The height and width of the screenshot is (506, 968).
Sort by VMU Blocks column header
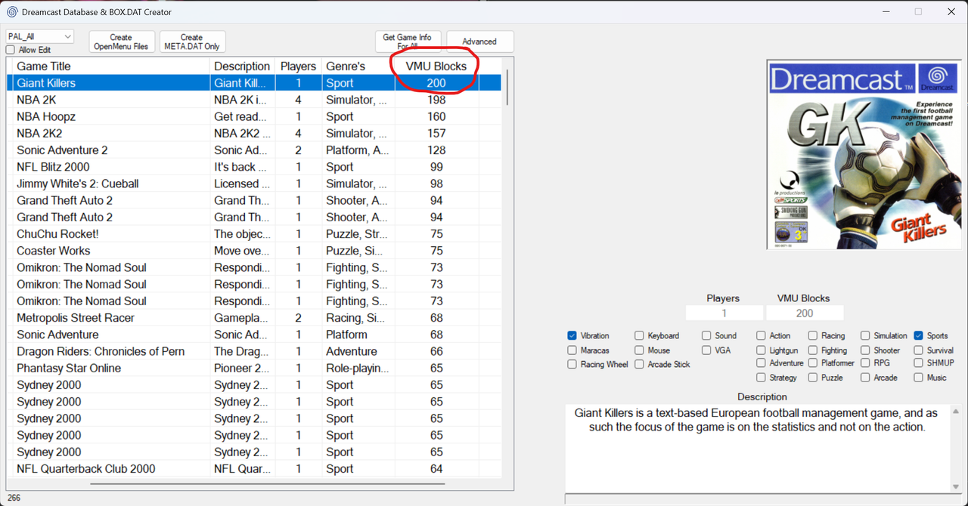[436, 66]
